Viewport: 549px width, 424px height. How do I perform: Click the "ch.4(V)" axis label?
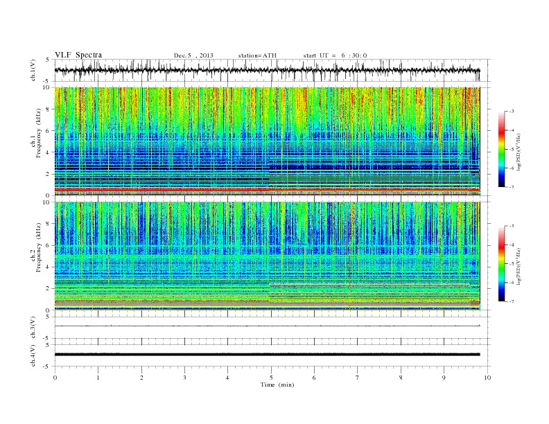point(33,355)
